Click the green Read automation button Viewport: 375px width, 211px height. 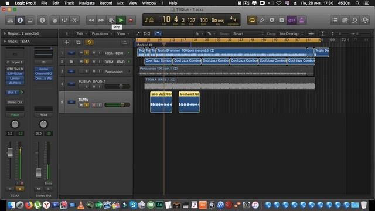point(15,115)
